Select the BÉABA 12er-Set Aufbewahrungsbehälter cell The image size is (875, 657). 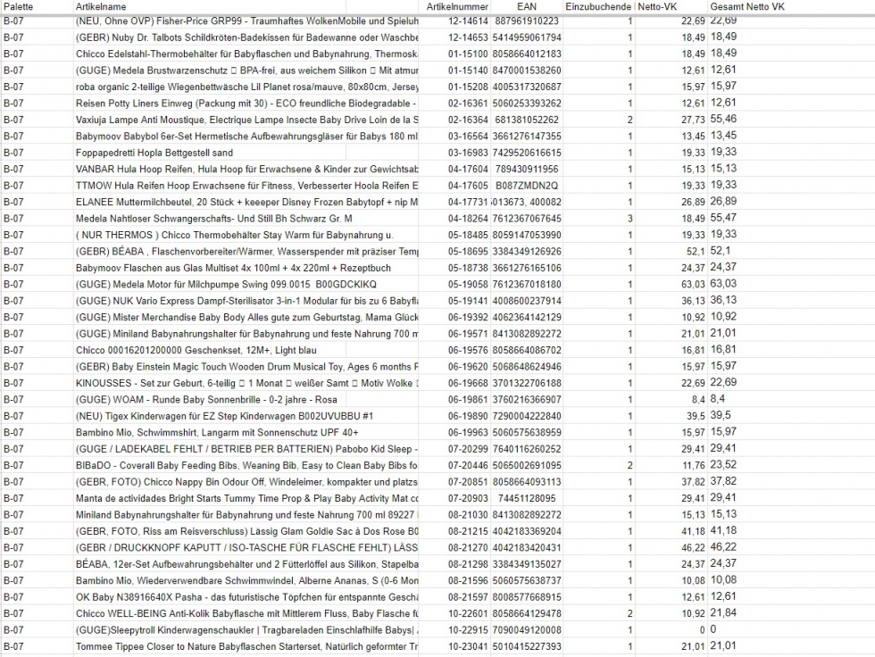(x=246, y=564)
